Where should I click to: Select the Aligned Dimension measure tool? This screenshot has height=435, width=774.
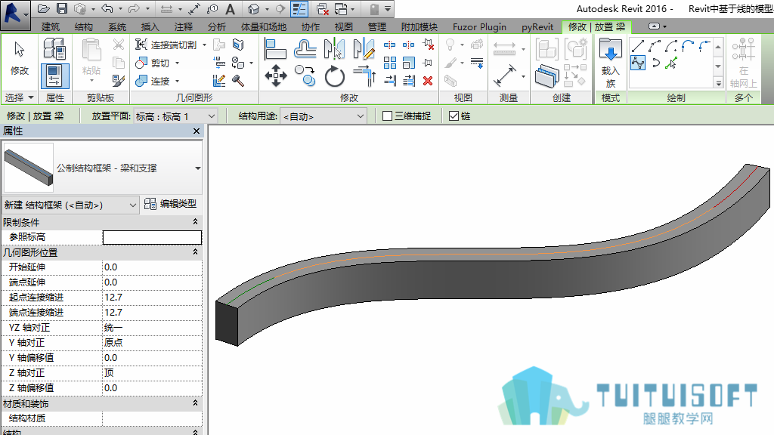pos(504,76)
